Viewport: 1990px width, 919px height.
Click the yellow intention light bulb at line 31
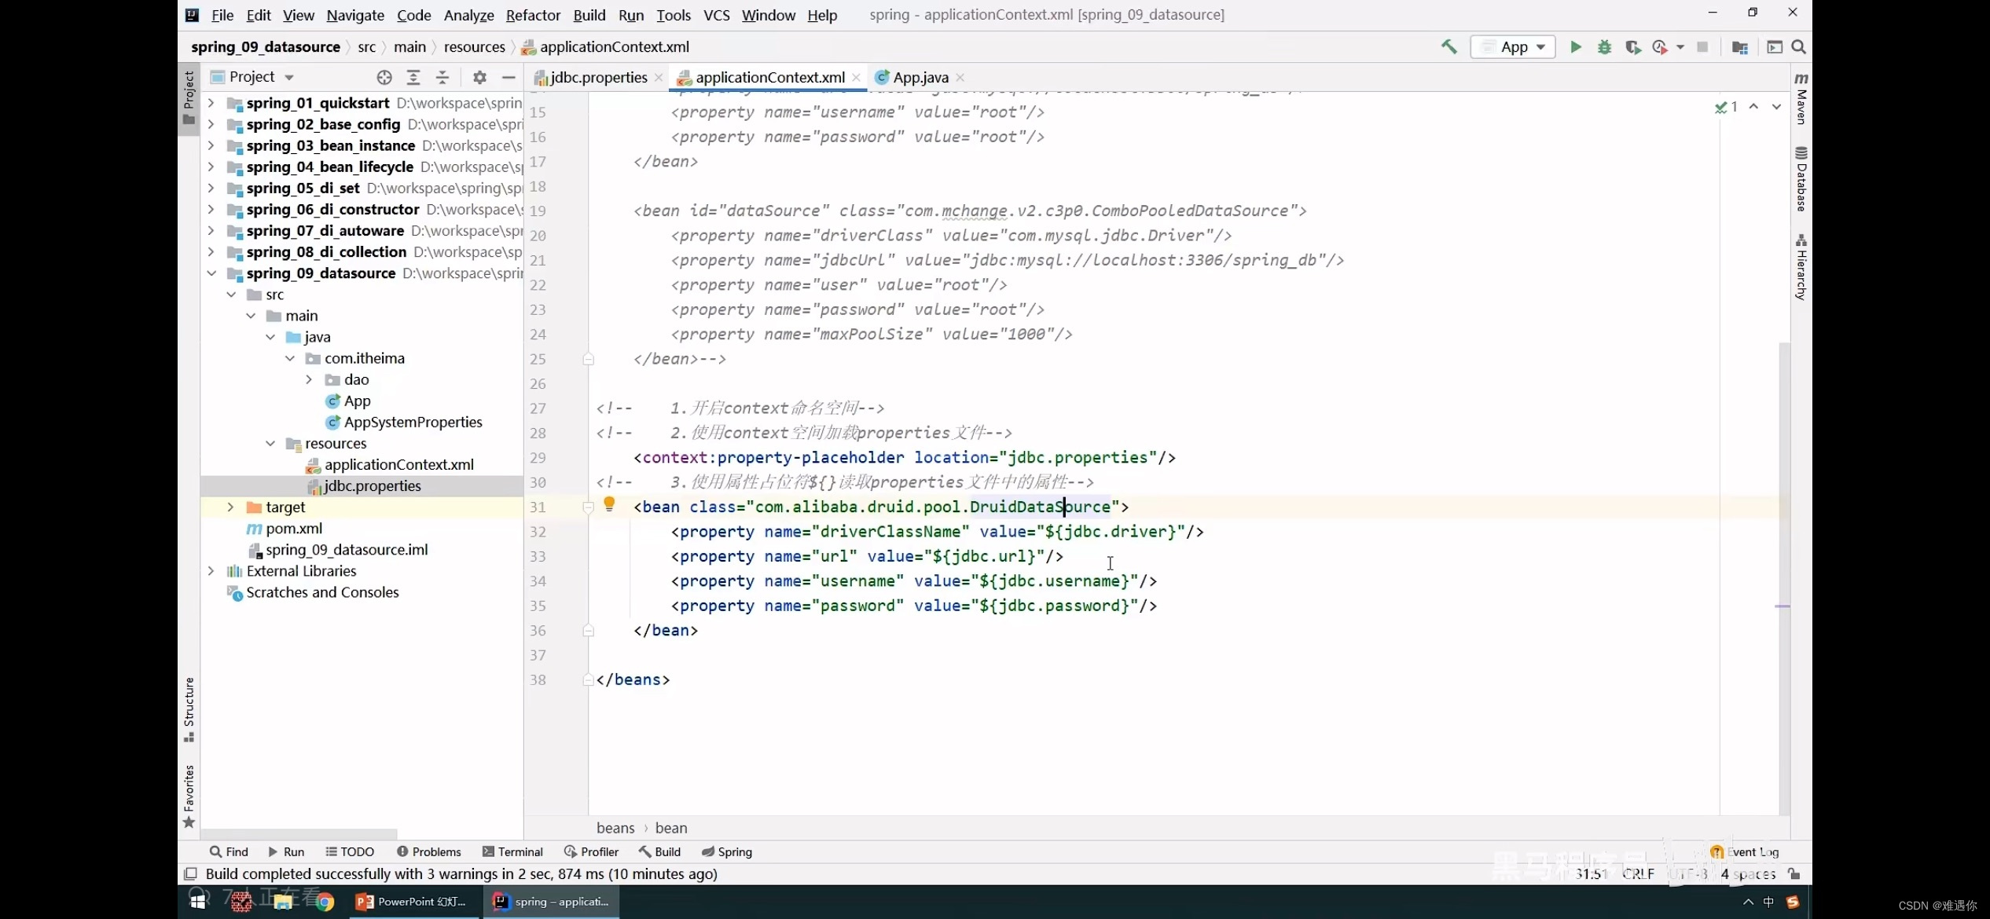tap(609, 504)
